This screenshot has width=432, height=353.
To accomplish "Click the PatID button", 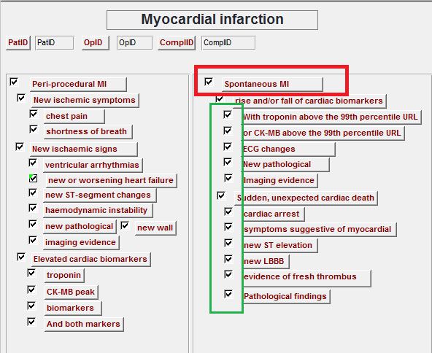I will (18, 43).
